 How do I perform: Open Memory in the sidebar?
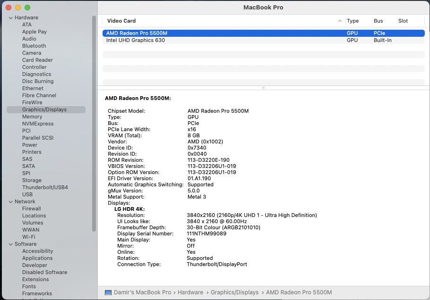(32, 117)
